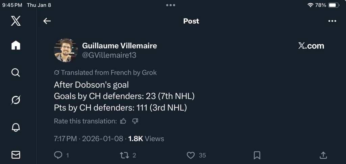Open Messages envelope icon
Screen dimensions: 346x164
click(16, 155)
